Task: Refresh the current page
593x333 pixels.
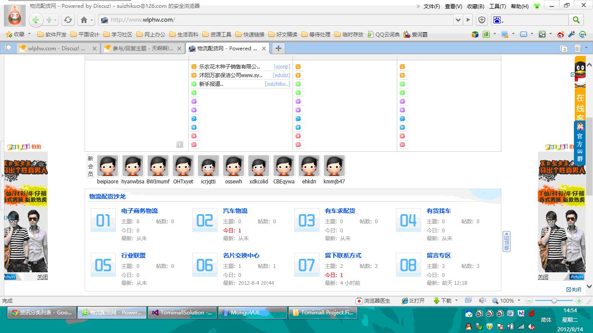Action: 69,20
